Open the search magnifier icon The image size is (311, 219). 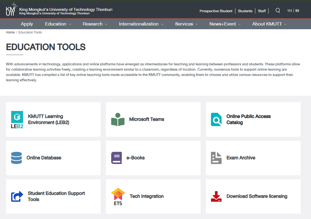[278, 11]
